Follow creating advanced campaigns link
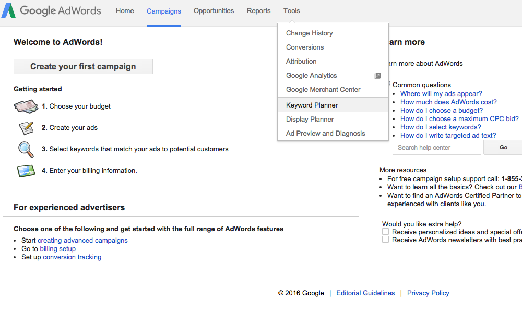The image size is (522, 310). coord(82,241)
